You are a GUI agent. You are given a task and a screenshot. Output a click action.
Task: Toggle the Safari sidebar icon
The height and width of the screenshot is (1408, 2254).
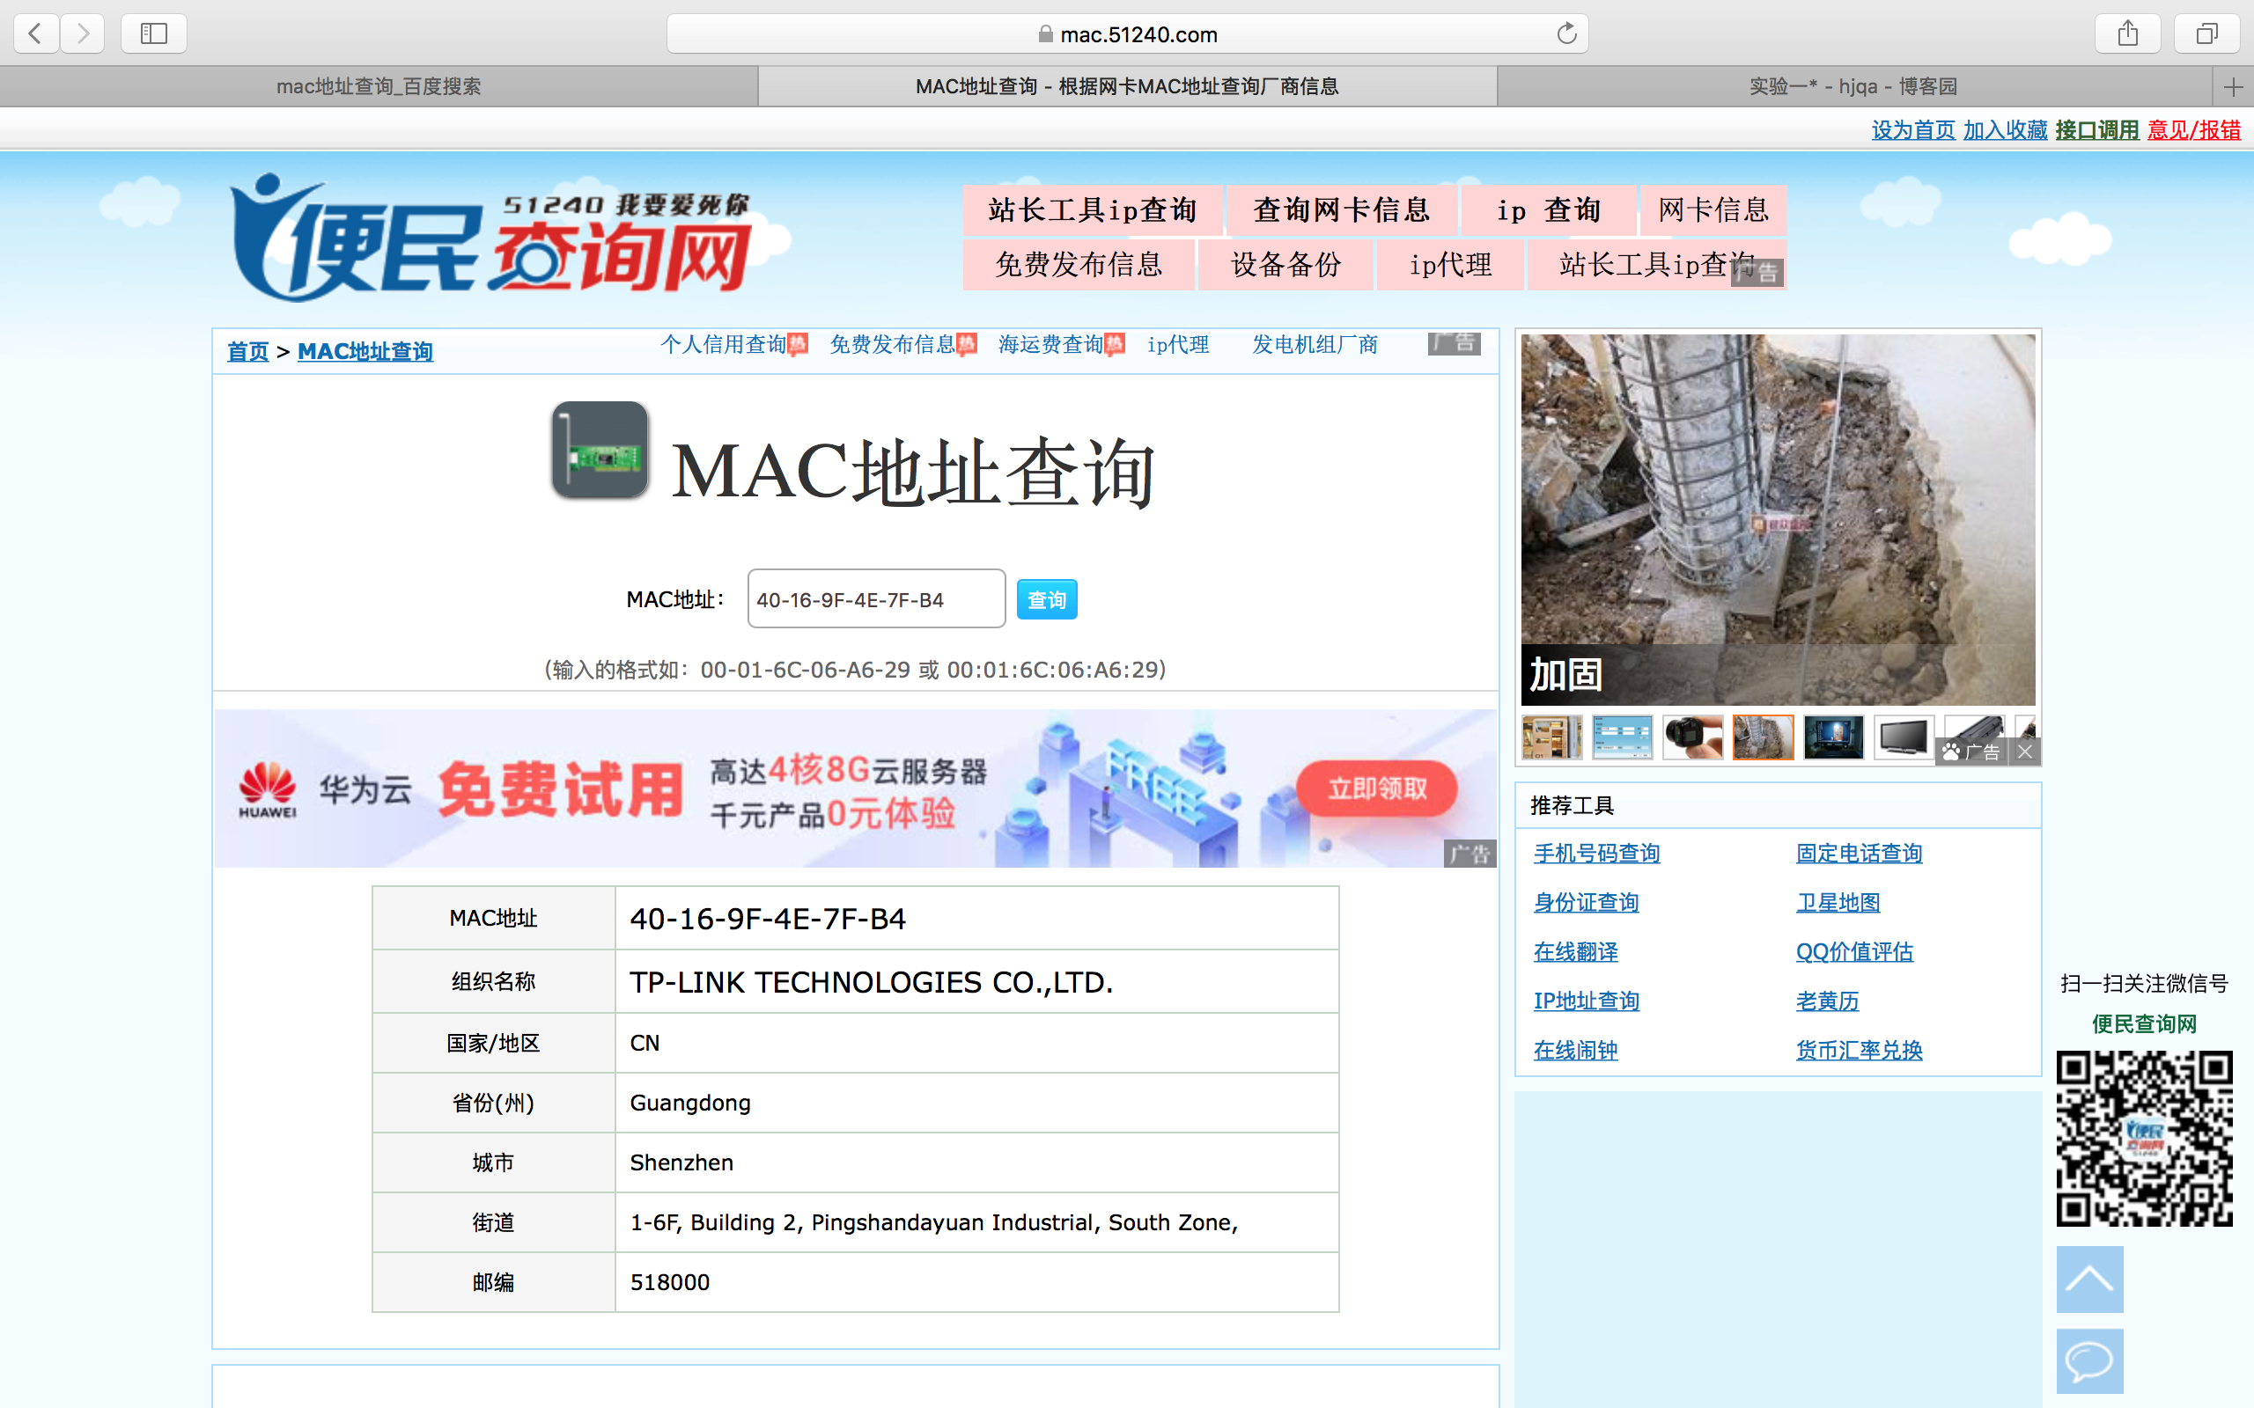point(154,34)
